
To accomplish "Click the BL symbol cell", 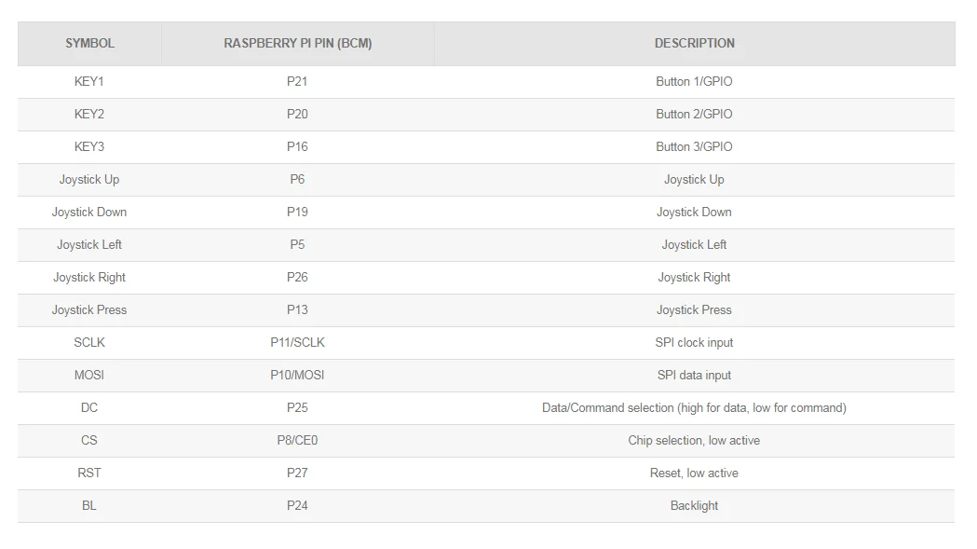I will point(89,505).
